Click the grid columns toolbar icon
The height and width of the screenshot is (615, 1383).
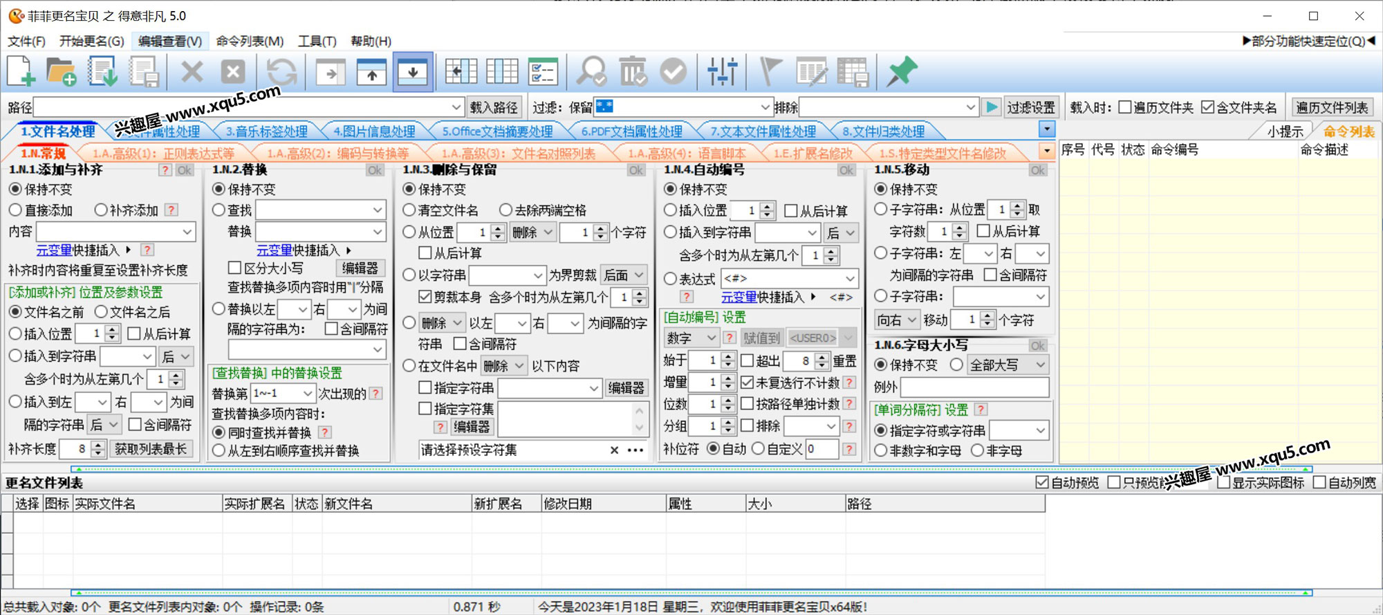click(x=502, y=71)
